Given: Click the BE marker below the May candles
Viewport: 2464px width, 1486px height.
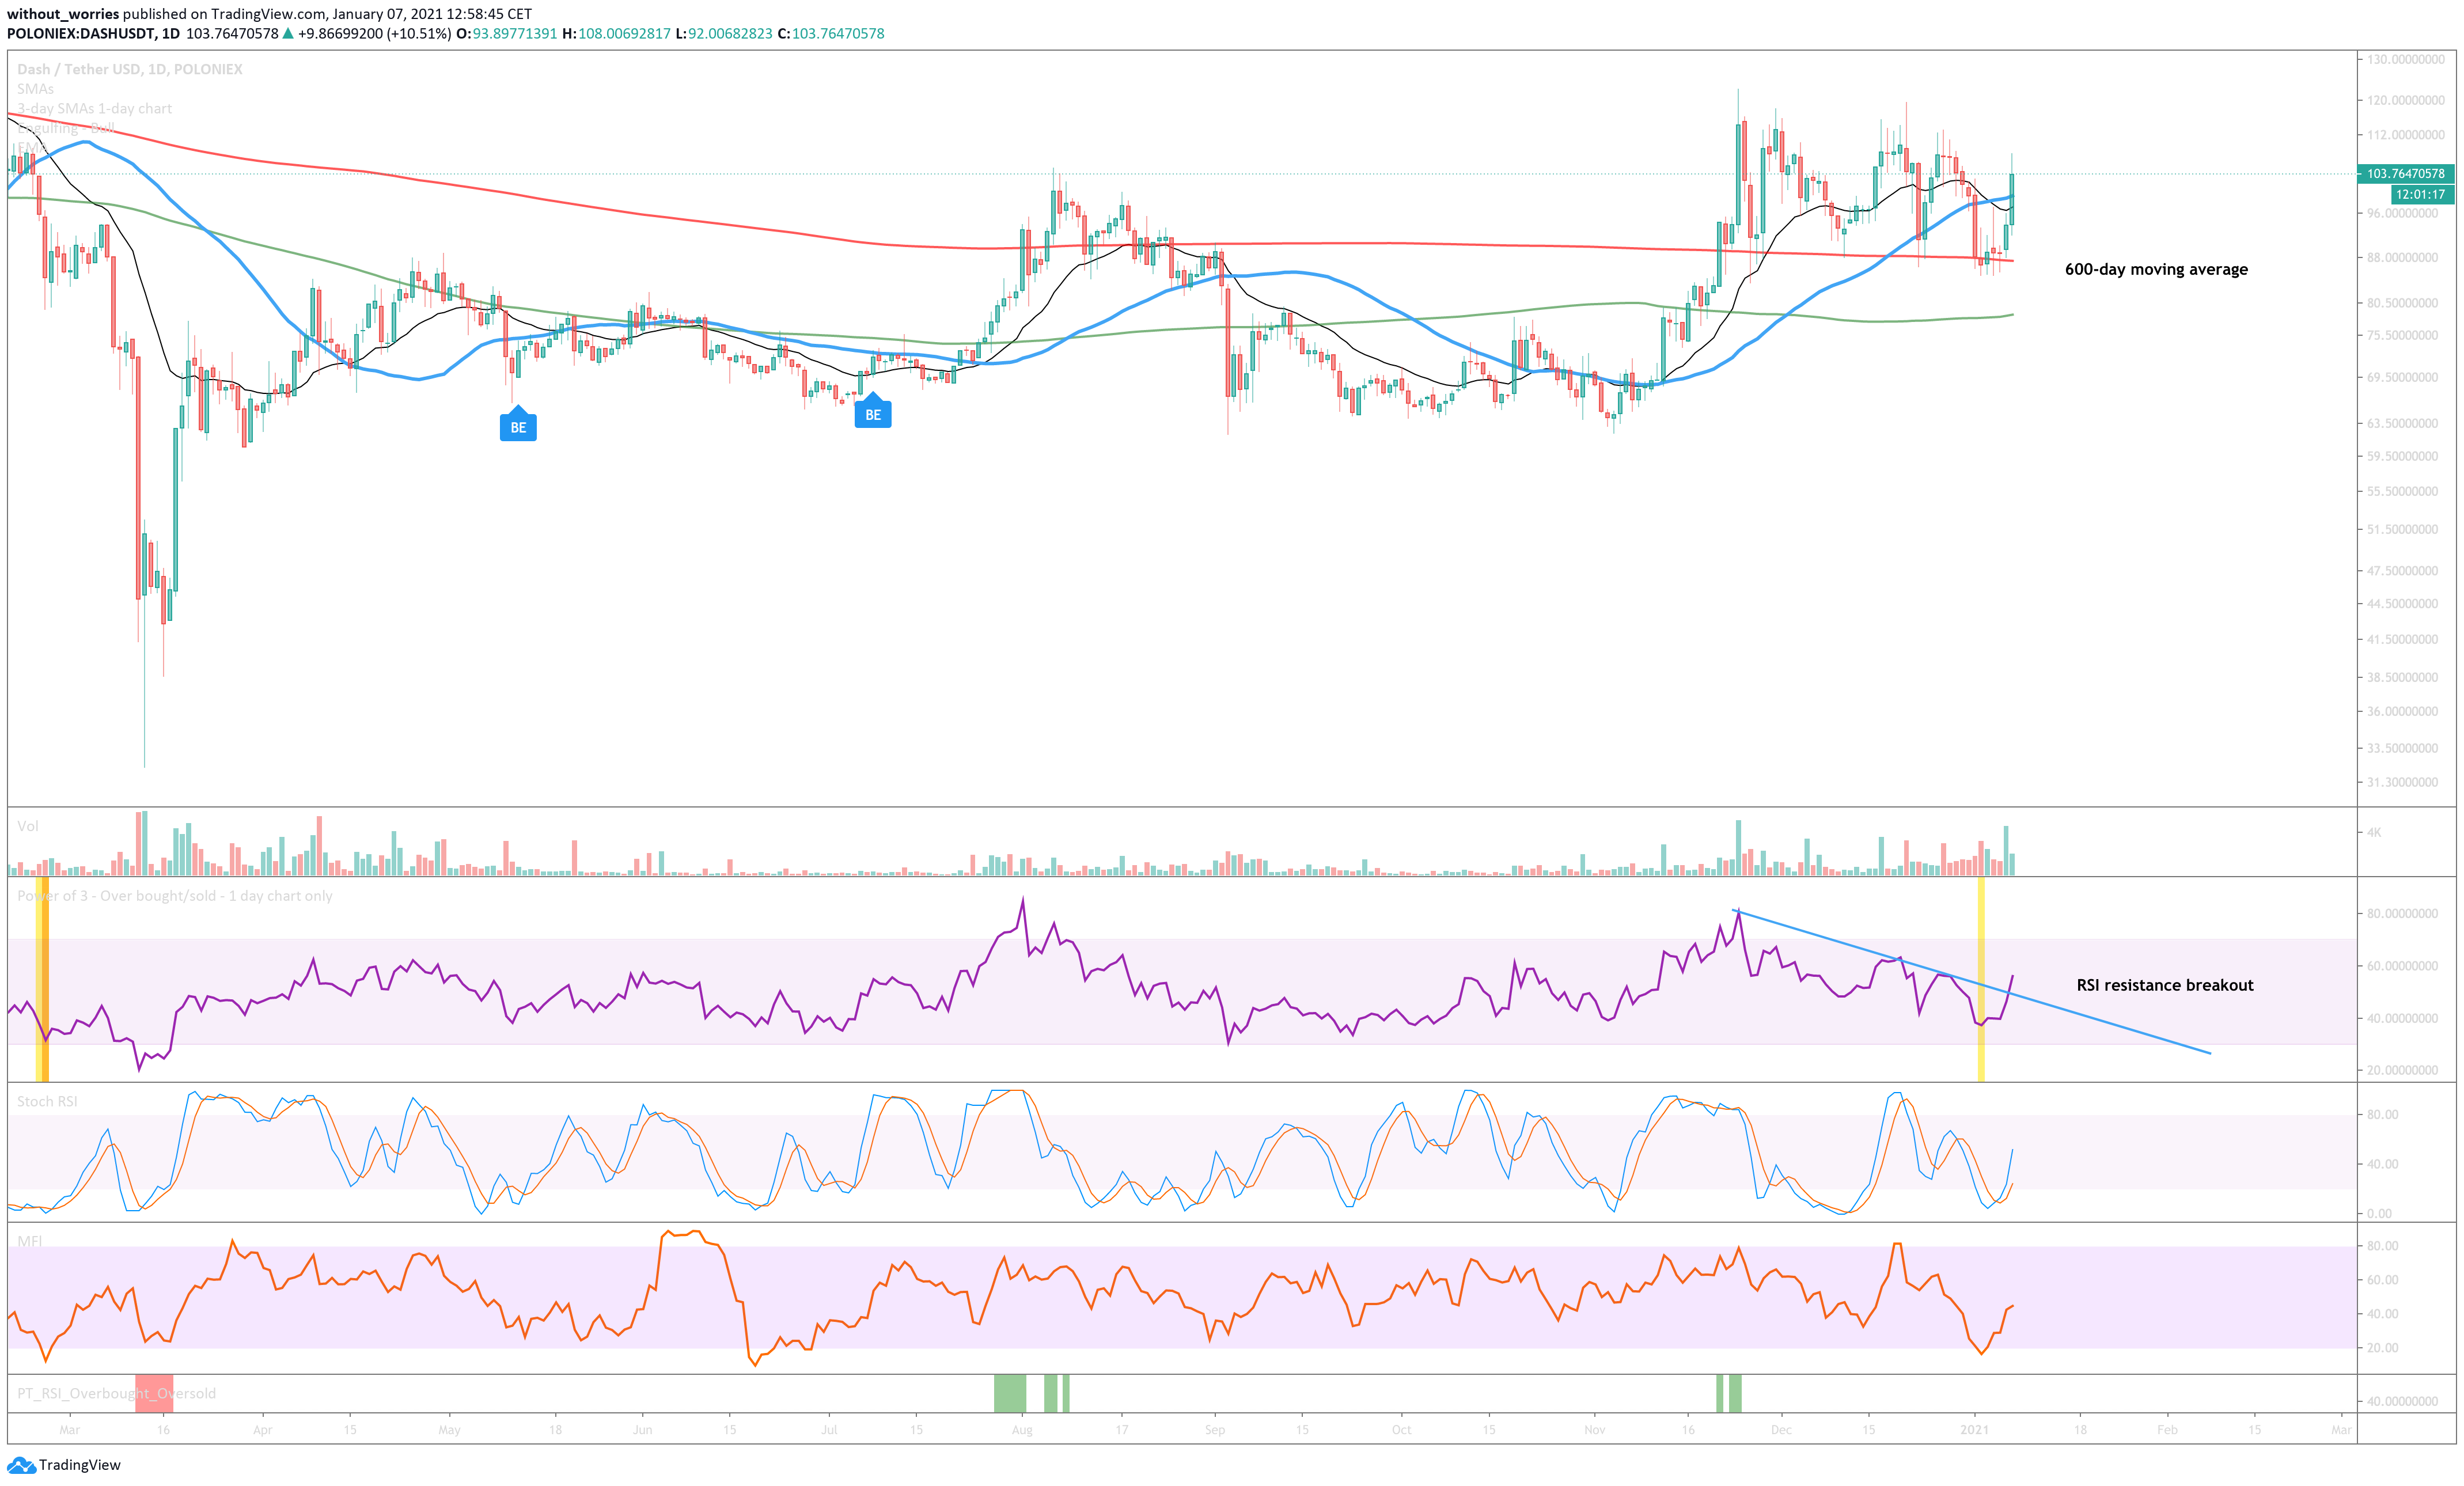Looking at the screenshot, I should click(x=518, y=425).
